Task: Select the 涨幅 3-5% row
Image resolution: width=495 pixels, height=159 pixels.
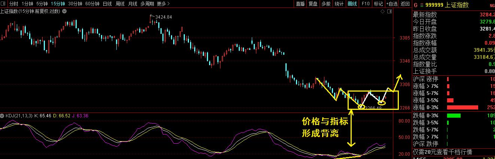Action: (453, 100)
